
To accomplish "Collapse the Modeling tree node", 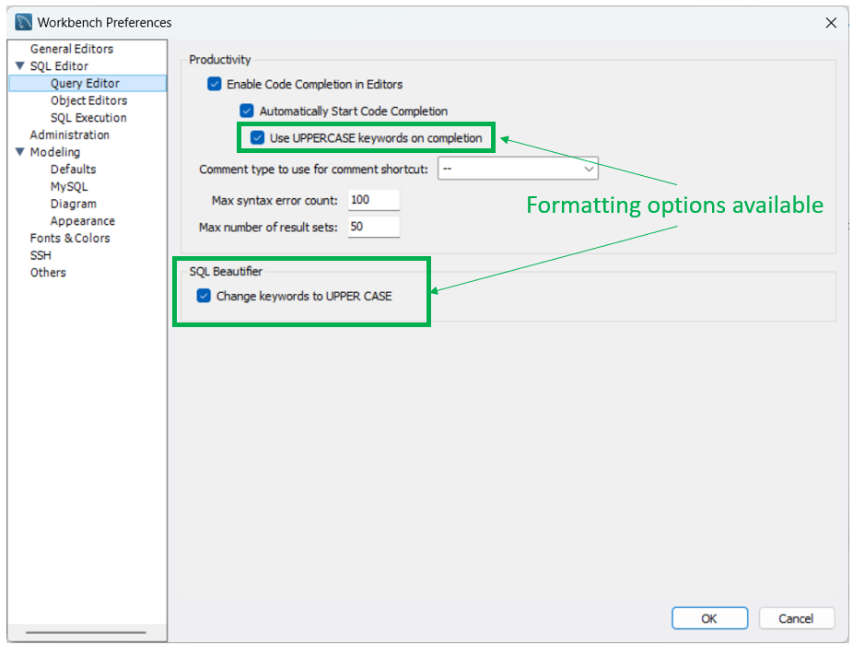I will point(20,152).
